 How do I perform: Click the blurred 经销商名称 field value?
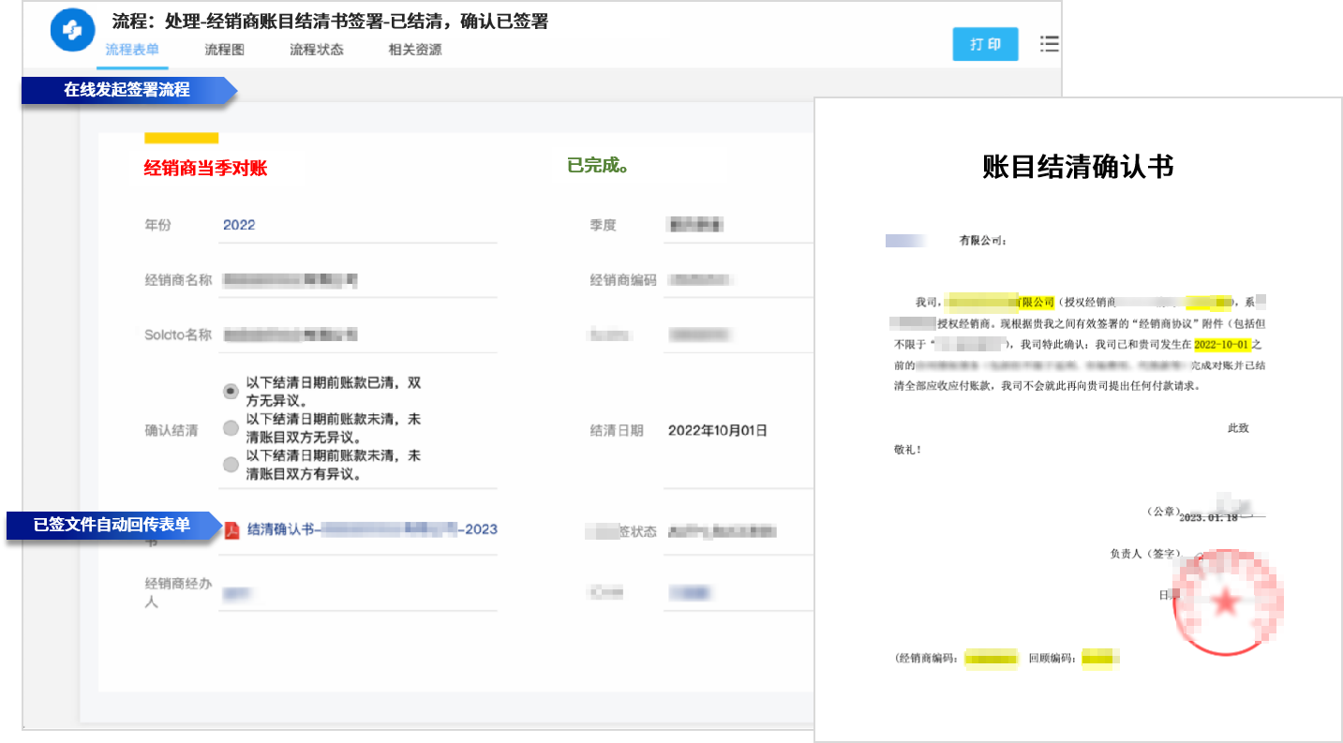(291, 279)
